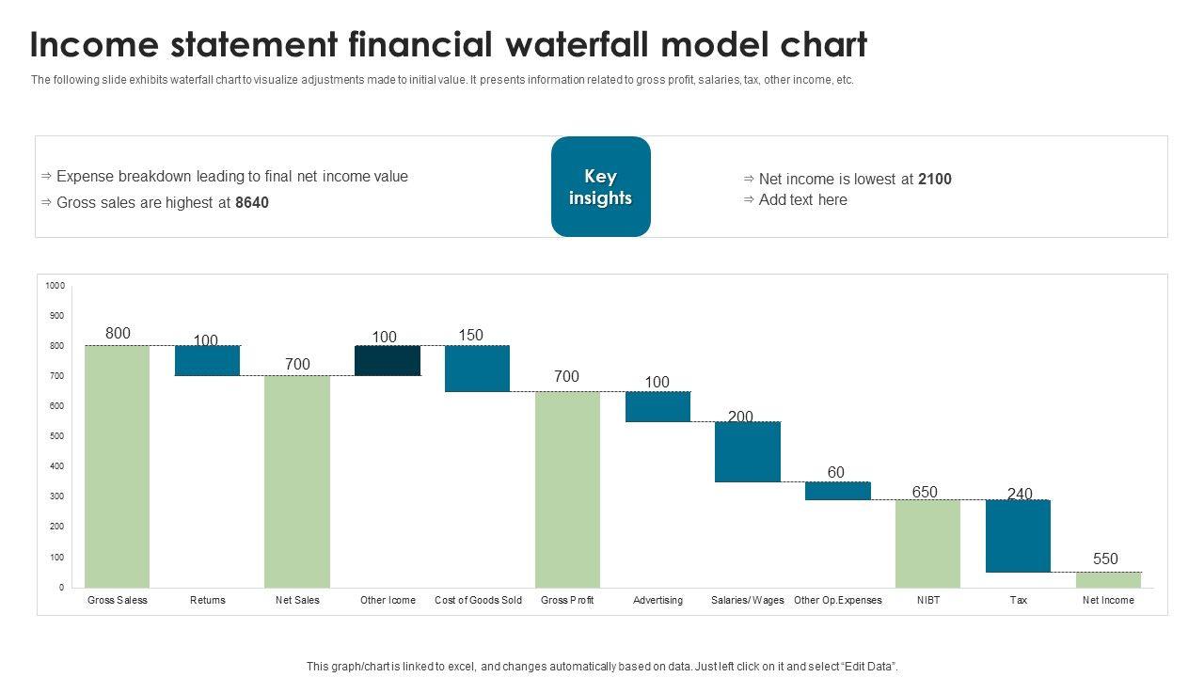Click the 'Edit Data' footer note

(602, 667)
